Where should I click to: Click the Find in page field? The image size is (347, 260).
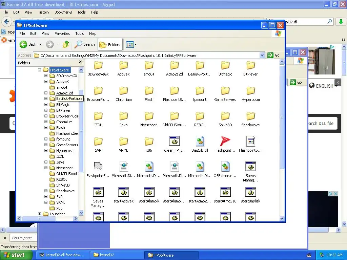click(23, 238)
